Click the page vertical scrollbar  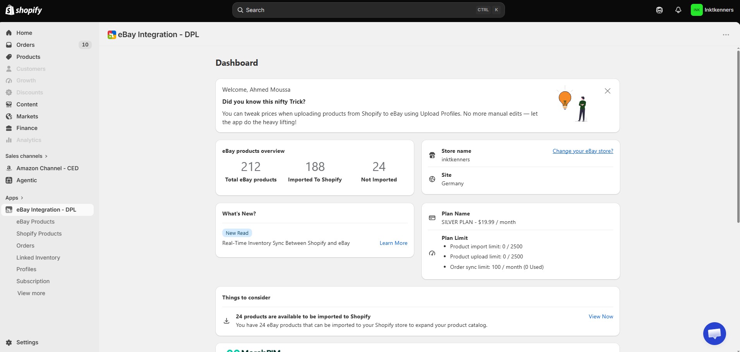(738, 136)
